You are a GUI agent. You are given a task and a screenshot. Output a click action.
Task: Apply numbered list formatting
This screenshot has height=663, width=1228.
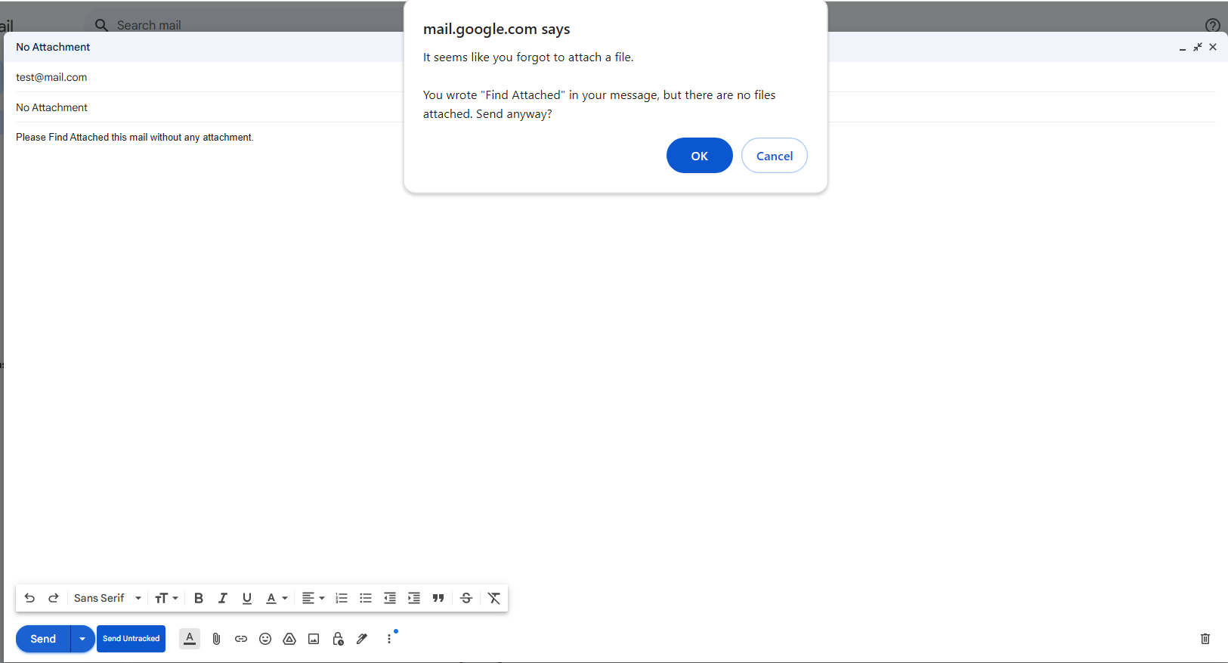coord(342,598)
